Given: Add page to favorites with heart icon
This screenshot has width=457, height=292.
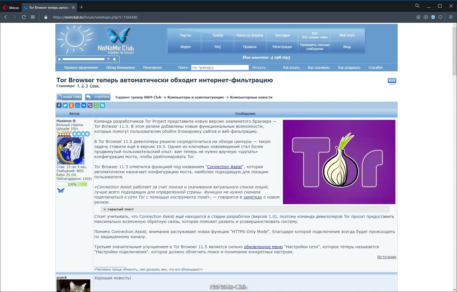Looking at the screenshot, I should coord(440,17).
